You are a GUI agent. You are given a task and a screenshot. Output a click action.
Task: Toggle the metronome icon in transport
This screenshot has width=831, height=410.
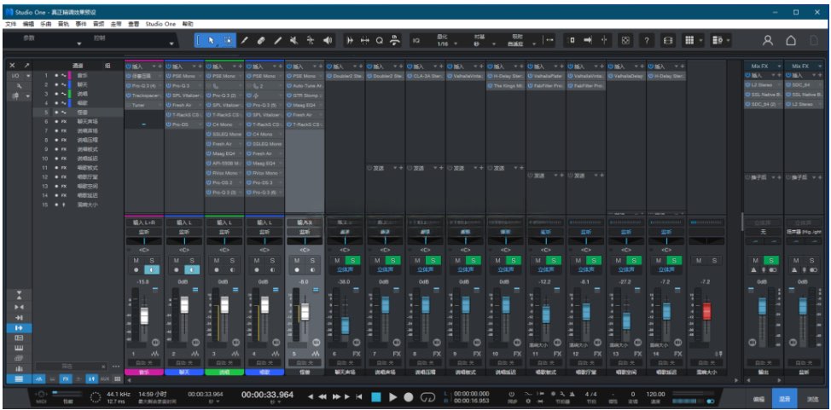tap(572, 394)
